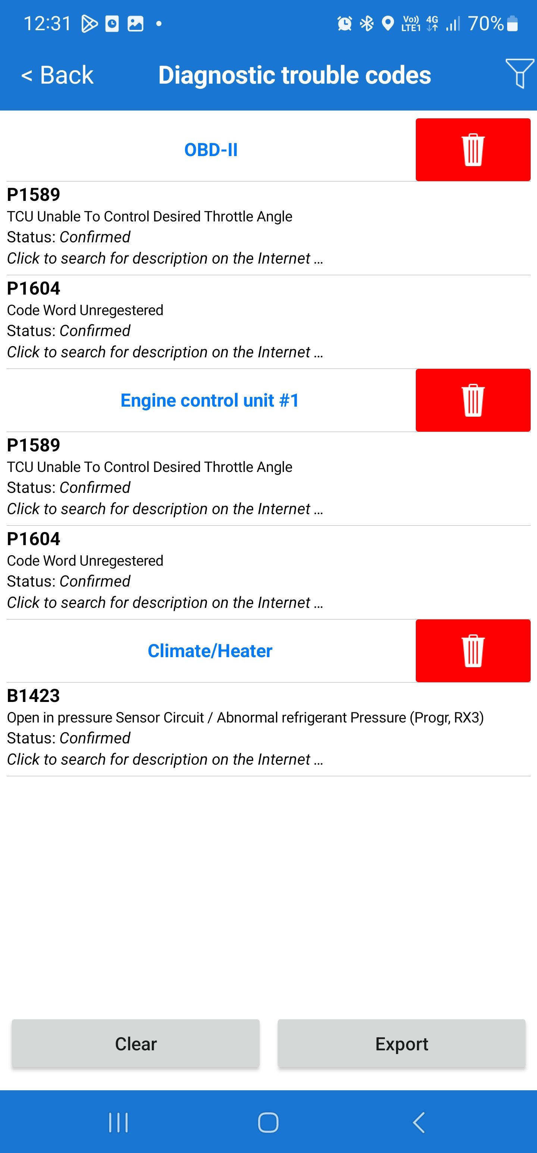Tap alarm icon in status bar
Viewport: 537px width, 1153px height.
click(x=344, y=23)
